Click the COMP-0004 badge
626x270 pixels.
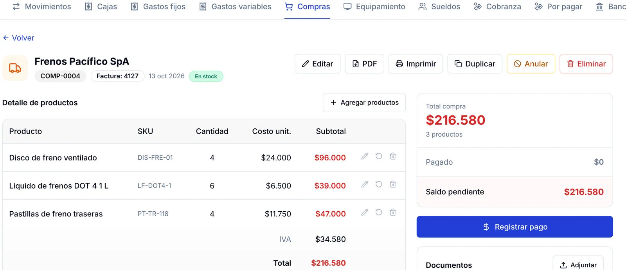pyautogui.click(x=60, y=76)
